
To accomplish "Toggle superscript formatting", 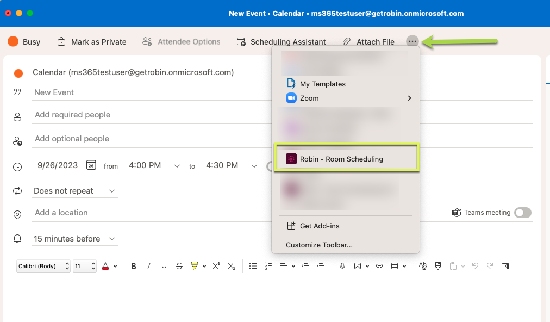I will click(x=216, y=266).
